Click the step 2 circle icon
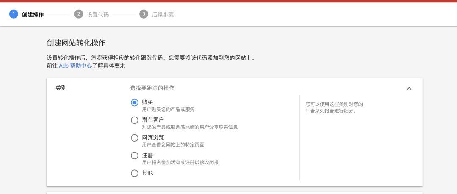The image size is (457, 194). [x=79, y=14]
